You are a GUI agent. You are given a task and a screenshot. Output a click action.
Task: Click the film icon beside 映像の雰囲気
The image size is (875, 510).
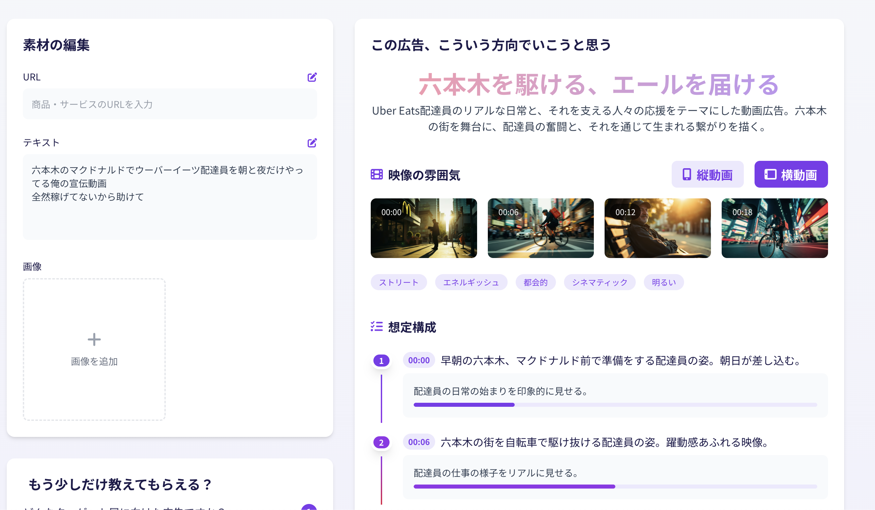[376, 174]
